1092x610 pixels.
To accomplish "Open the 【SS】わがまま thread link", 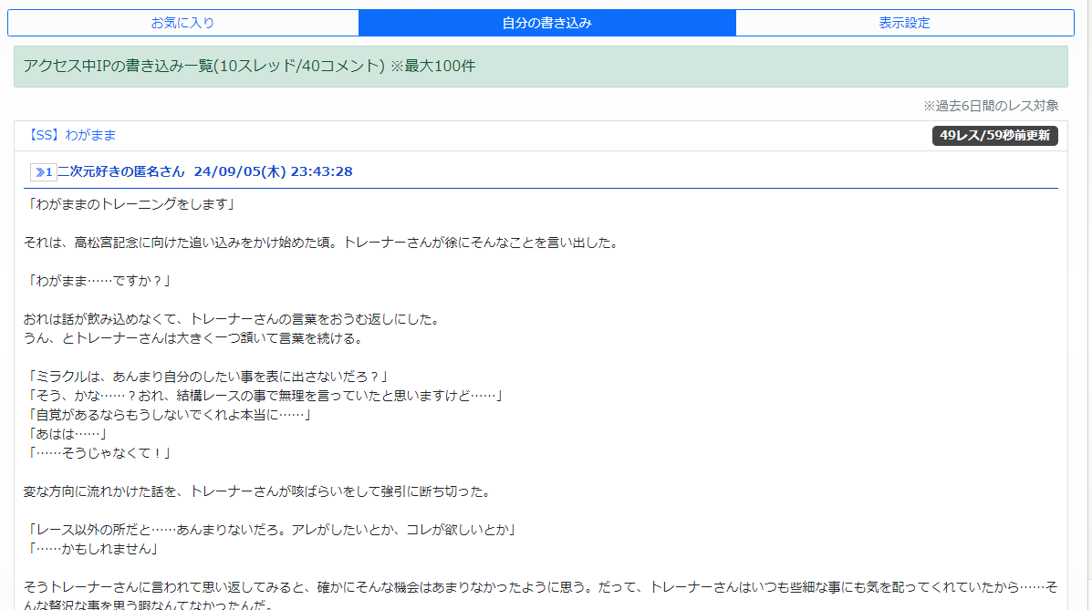I will tap(70, 135).
